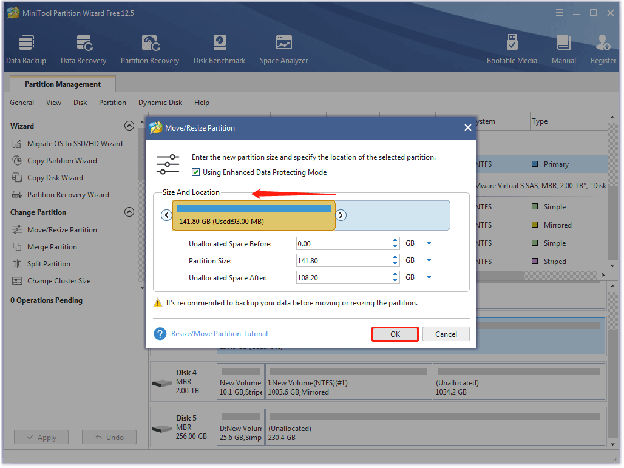This screenshot has width=624, height=468.
Task: Click the Undo button
Action: tap(109, 438)
